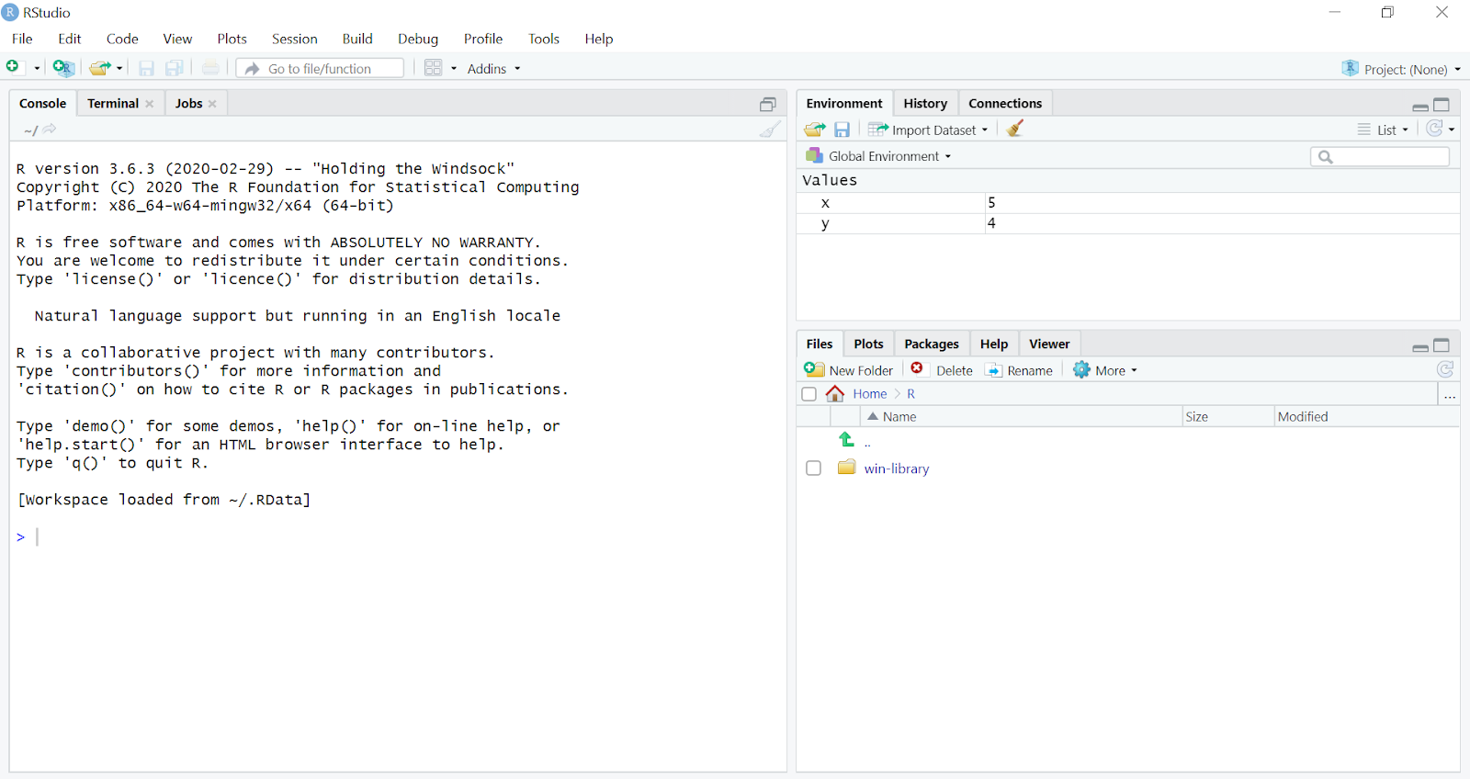This screenshot has height=779, width=1470.
Task: Click the Load workspace folder icon
Action: tap(815, 130)
